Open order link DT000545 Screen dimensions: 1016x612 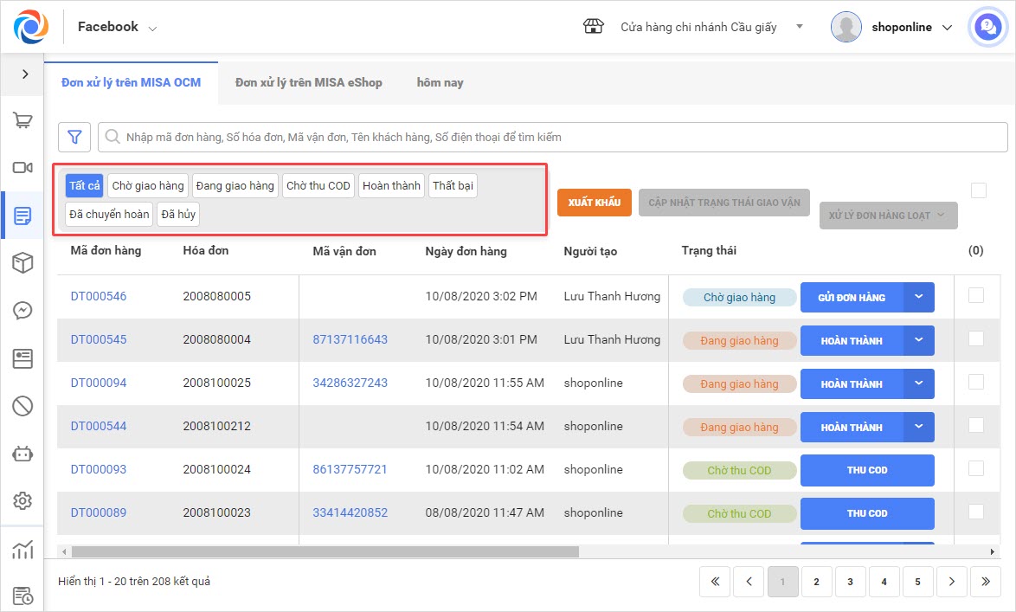[99, 339]
